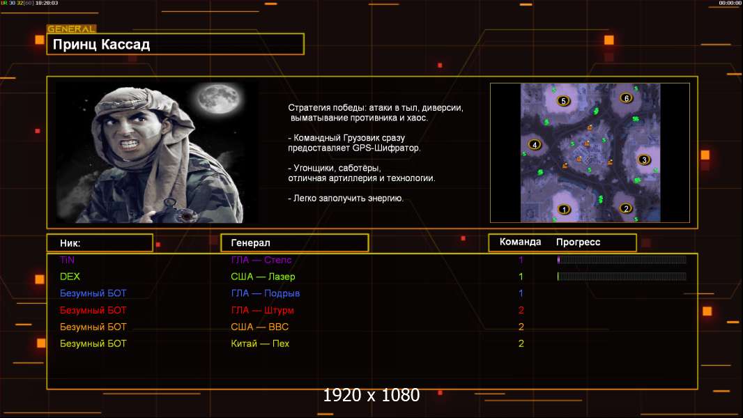Select start position 6 on the minimap
743x418 pixels.
click(627, 98)
